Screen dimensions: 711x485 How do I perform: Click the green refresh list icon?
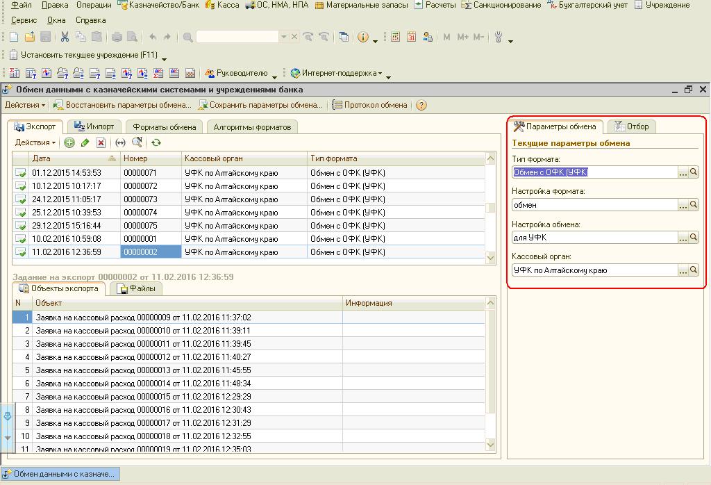[156, 142]
